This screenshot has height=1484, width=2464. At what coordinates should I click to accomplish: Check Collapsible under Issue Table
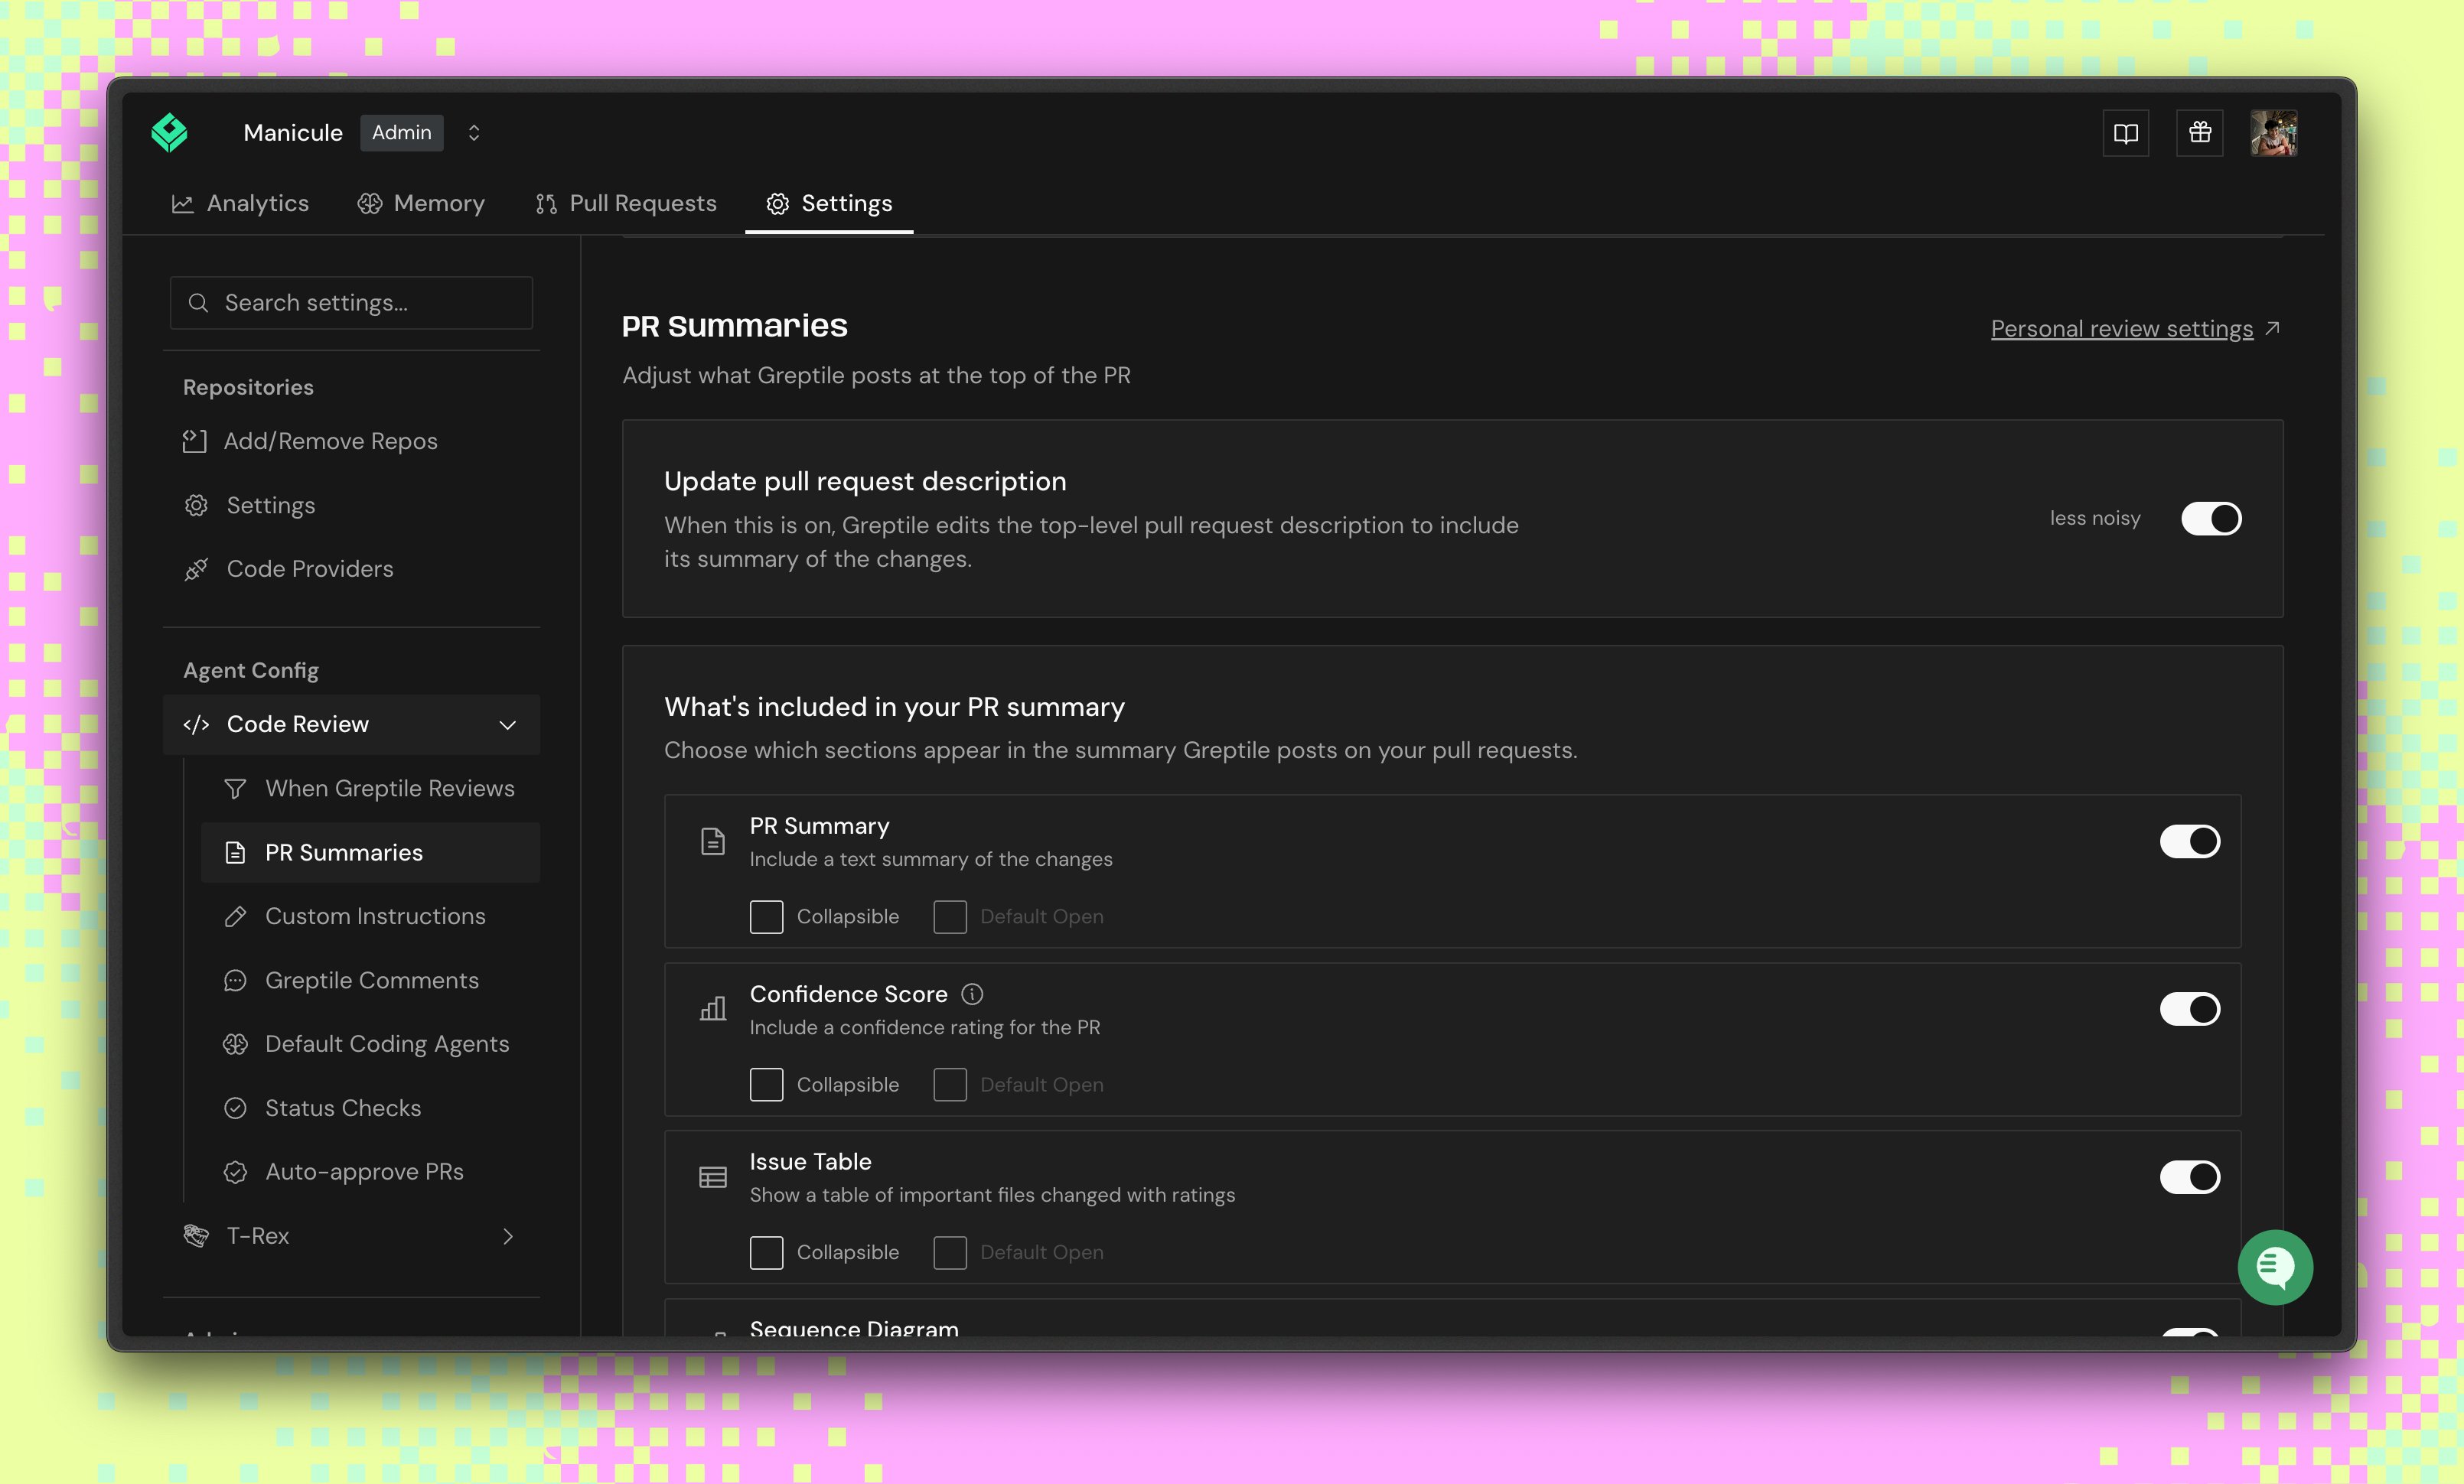tap(766, 1253)
